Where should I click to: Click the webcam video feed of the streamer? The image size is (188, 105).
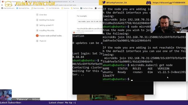coord(169,19)
